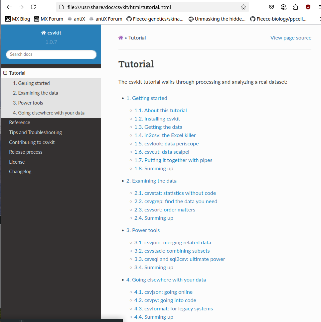The width and height of the screenshot is (321, 322).
Task: Open content link 4. Going elsewhere with your data
Action: (166, 280)
